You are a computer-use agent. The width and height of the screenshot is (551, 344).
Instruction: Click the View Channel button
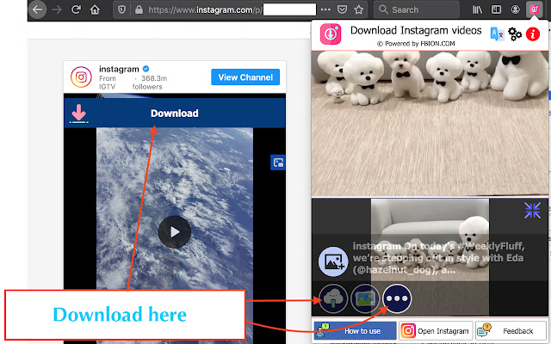click(x=245, y=77)
